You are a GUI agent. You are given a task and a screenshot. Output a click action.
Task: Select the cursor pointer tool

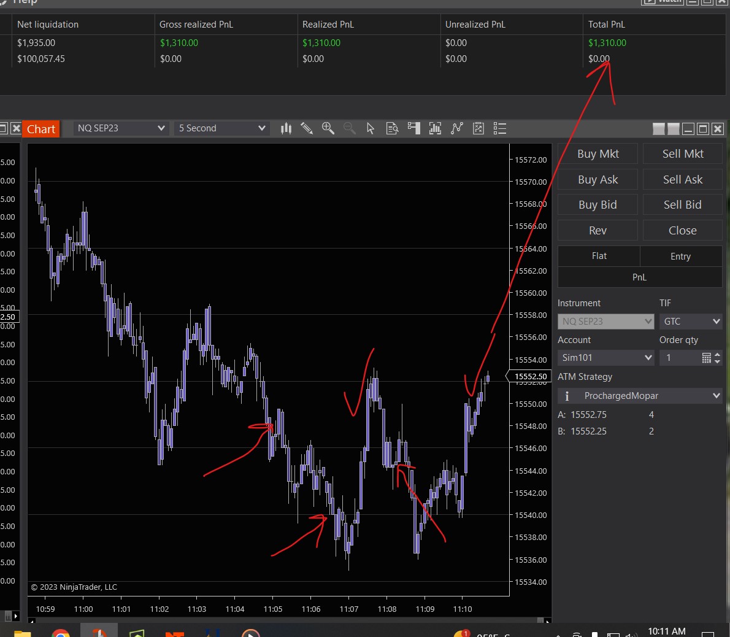(x=370, y=128)
